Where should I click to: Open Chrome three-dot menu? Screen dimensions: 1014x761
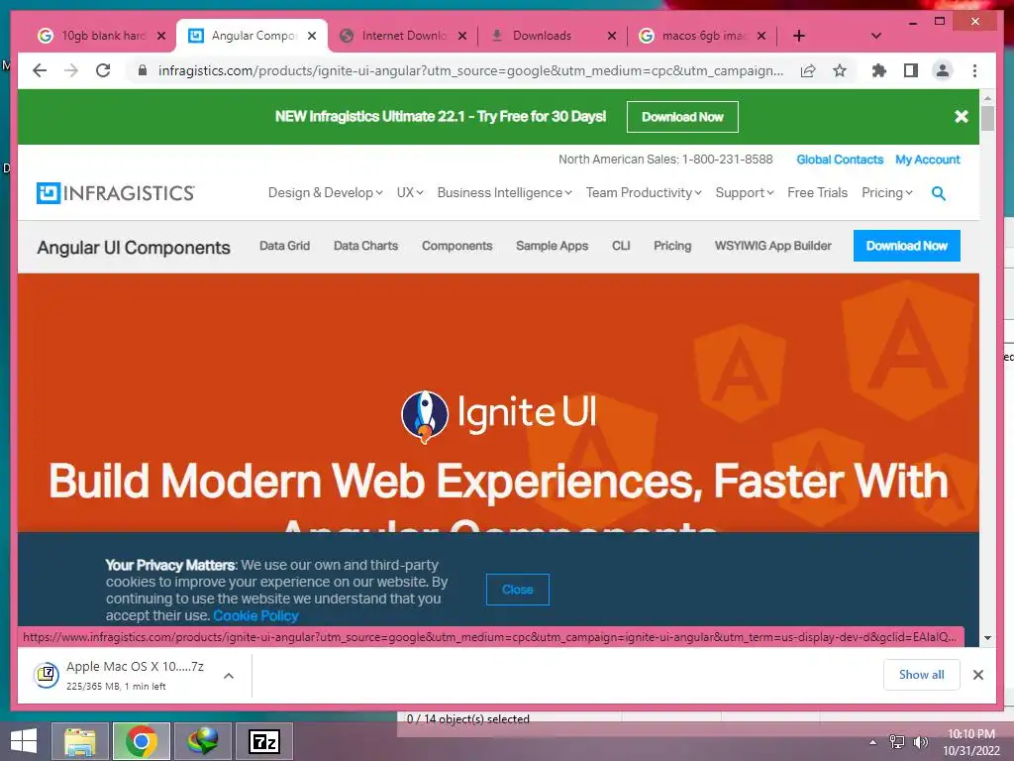click(x=974, y=70)
